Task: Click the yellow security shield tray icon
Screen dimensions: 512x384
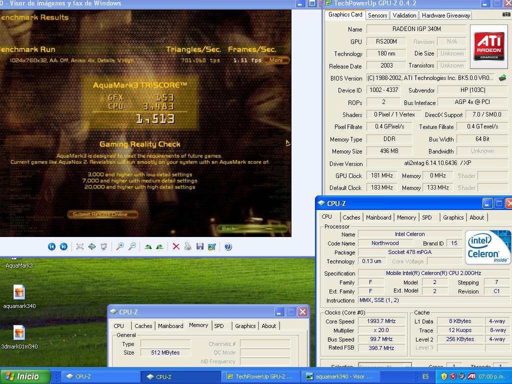Action: click(444, 376)
